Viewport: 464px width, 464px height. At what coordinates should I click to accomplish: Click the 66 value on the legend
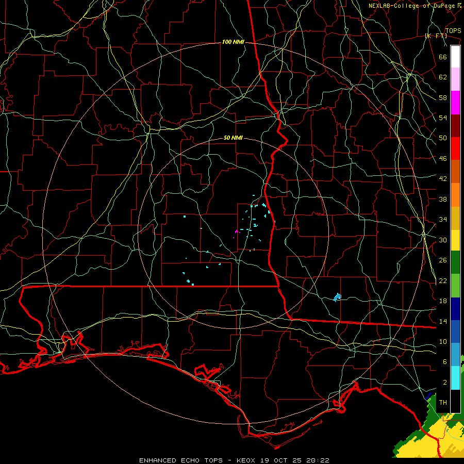[443, 57]
